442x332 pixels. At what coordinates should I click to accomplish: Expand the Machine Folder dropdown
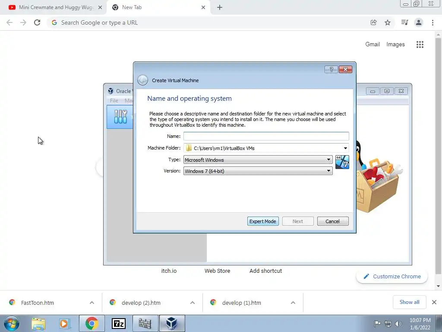(345, 148)
